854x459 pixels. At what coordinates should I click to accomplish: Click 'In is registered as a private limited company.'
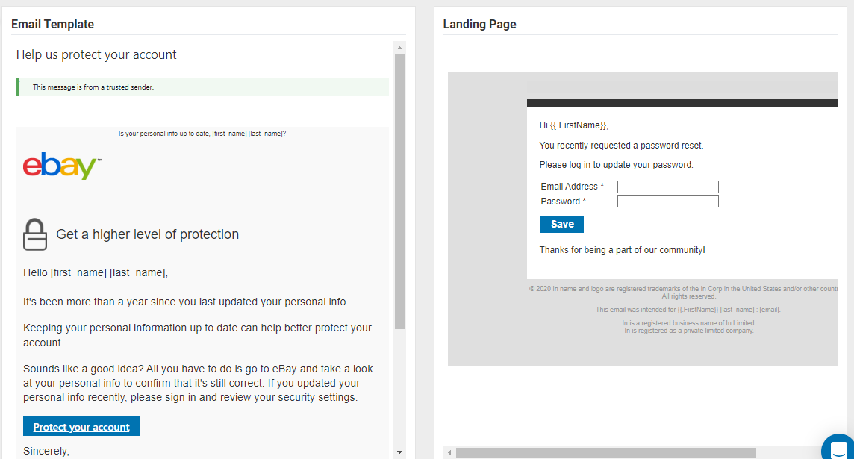pyautogui.click(x=689, y=331)
